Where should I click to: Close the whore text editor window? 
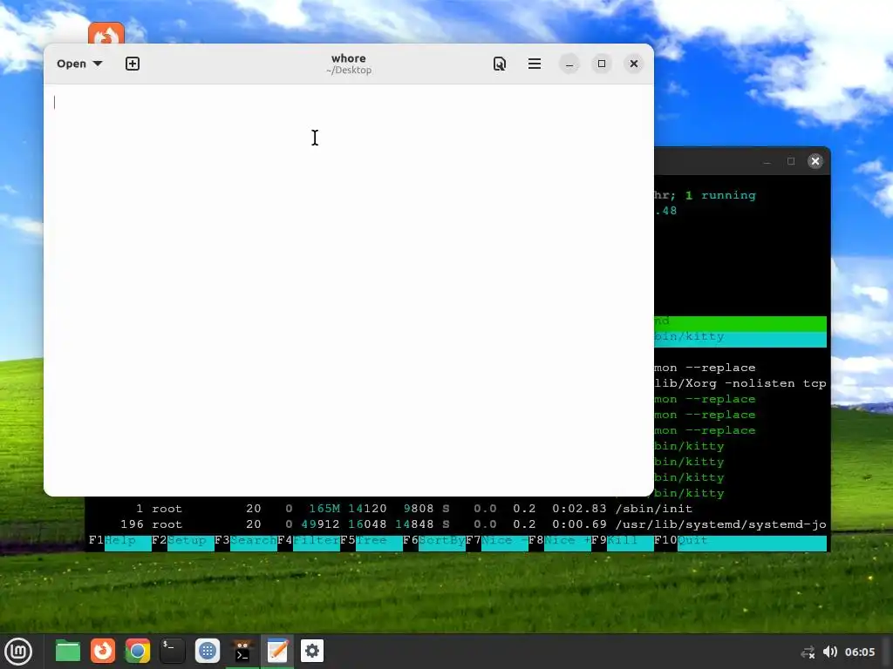tap(634, 64)
